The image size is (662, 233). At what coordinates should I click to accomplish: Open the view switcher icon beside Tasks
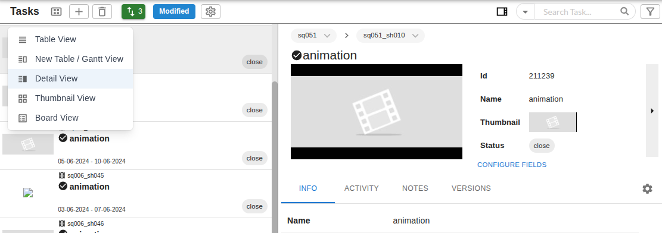(x=56, y=12)
